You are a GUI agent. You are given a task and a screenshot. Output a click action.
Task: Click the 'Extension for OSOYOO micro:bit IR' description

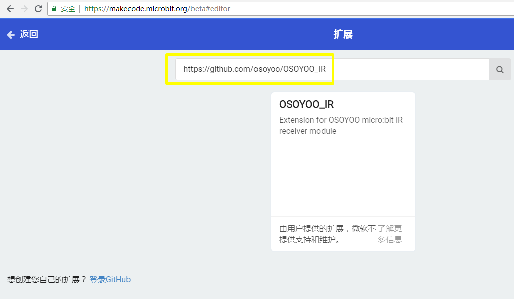click(341, 125)
